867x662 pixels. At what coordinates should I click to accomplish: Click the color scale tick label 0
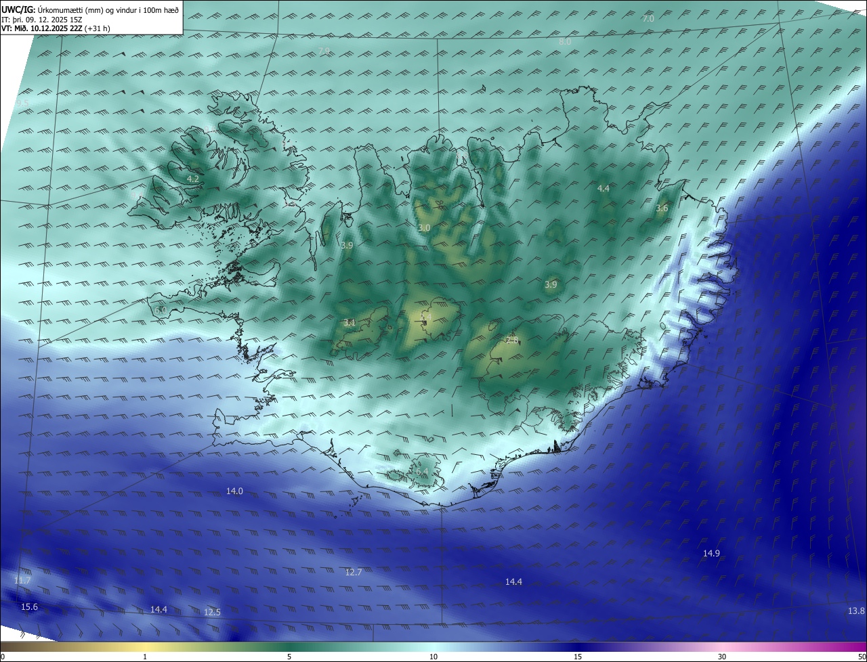click(x=3, y=657)
